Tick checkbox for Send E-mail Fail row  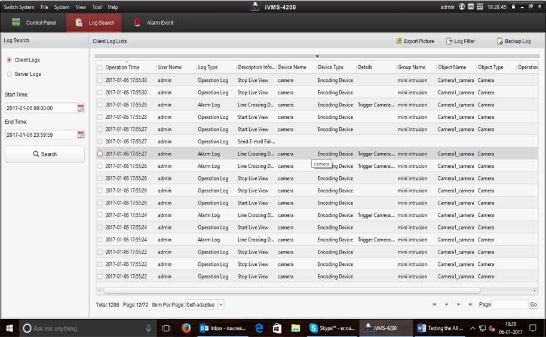pos(100,142)
